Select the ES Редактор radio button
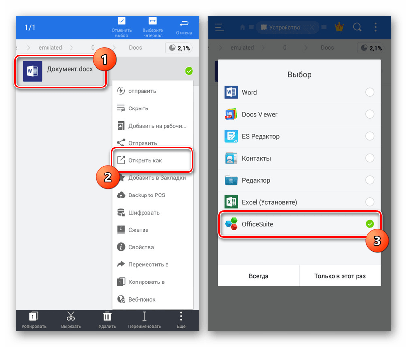407x347 pixels. coord(370,136)
